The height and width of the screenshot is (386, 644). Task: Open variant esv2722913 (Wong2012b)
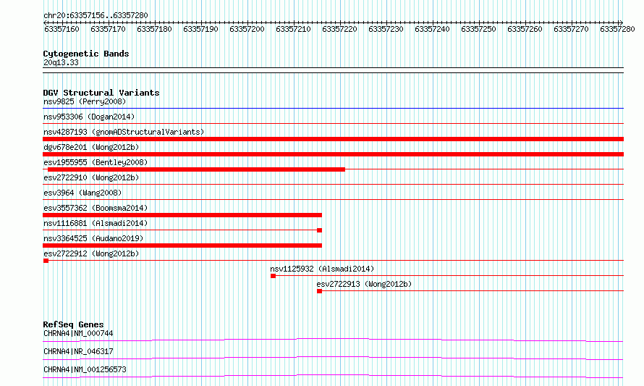click(x=364, y=284)
